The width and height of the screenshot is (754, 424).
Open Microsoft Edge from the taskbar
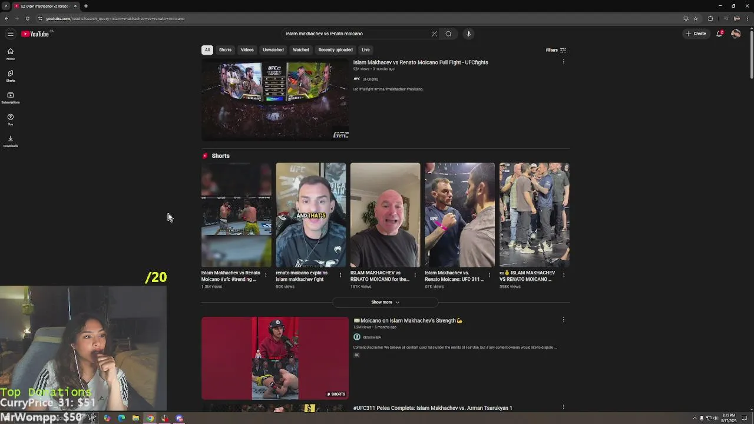tap(121, 418)
